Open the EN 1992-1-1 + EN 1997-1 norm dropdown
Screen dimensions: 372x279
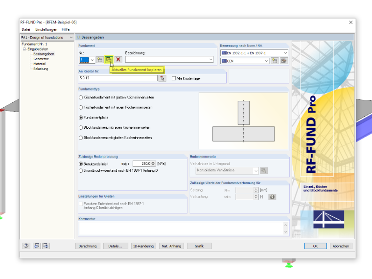(285, 53)
